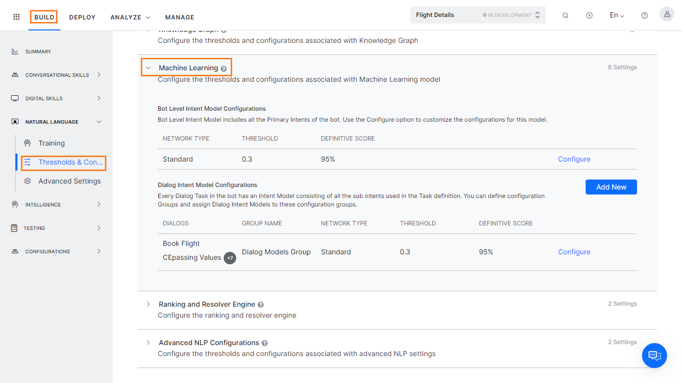The width and height of the screenshot is (682, 383).
Task: Open the apps grid icon top-left
Action: pos(16,16)
